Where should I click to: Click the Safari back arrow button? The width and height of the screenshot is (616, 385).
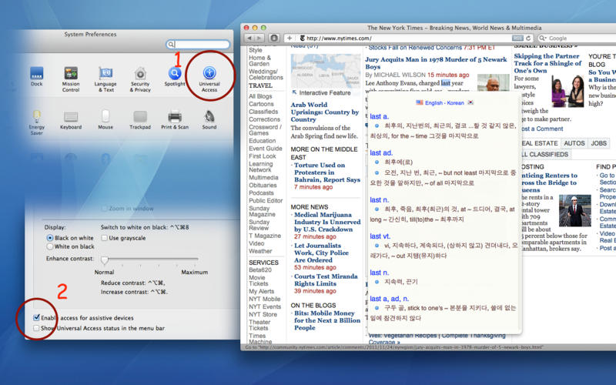tap(249, 38)
